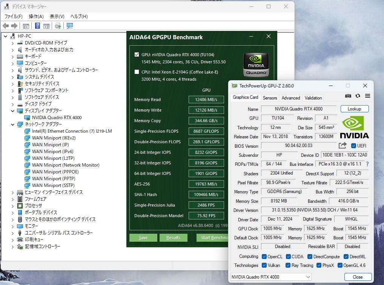Screen dimensions: 384x285
Task: Click the Properties sheet icon in Device Manager toolbar
Action: point(46,26)
